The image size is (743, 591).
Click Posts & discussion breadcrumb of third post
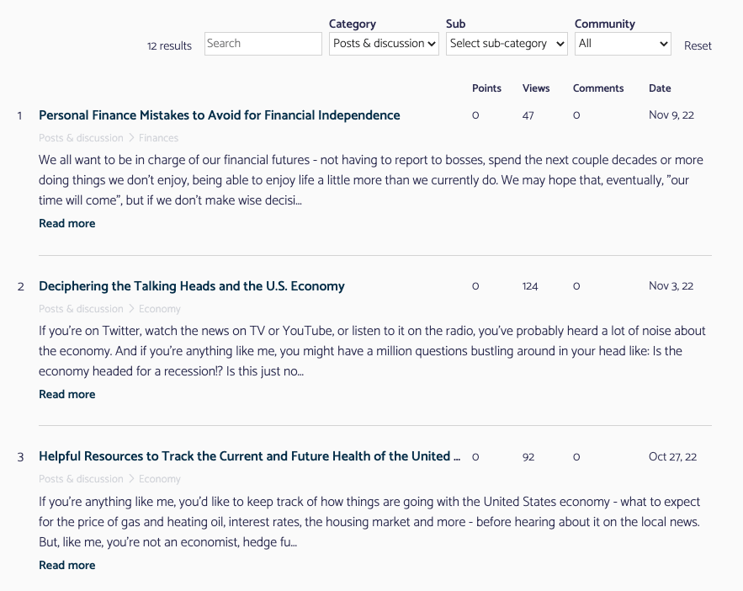coord(81,479)
